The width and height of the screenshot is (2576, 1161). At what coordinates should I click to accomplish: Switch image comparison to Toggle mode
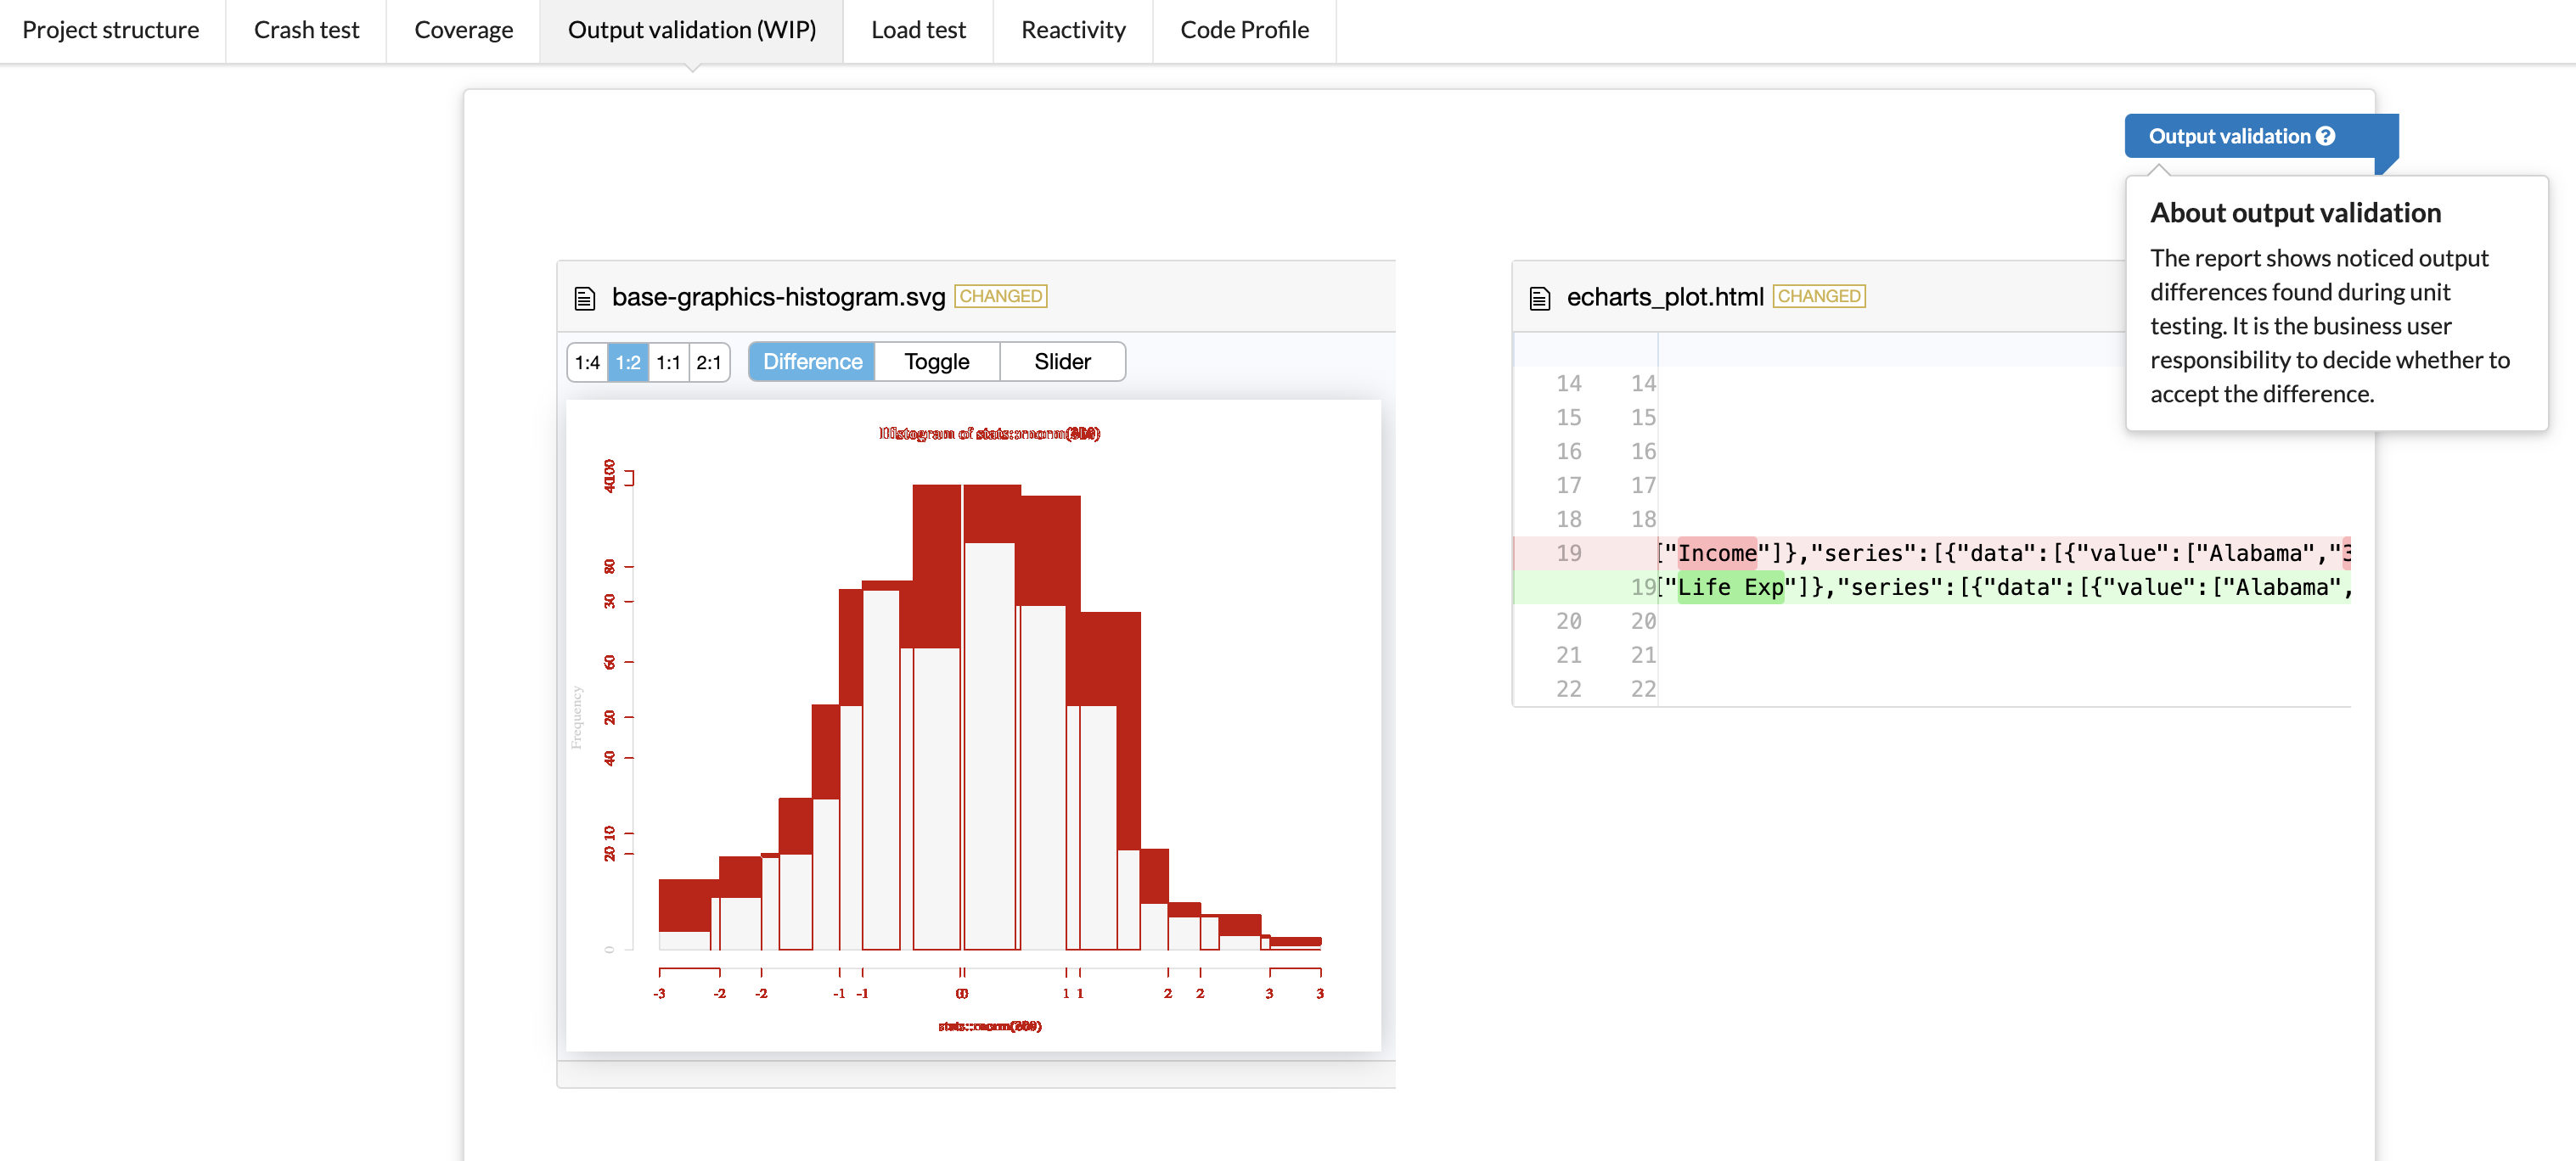point(937,362)
